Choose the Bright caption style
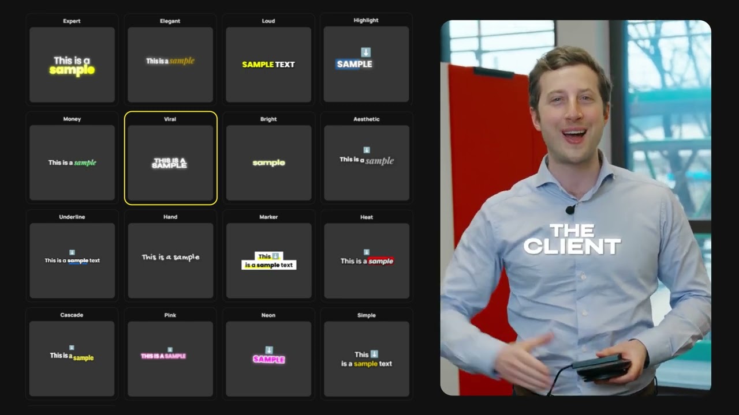 (x=268, y=157)
